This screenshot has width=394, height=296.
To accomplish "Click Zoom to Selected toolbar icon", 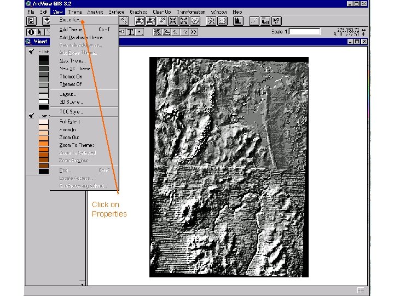I will pyautogui.click(x=162, y=21).
